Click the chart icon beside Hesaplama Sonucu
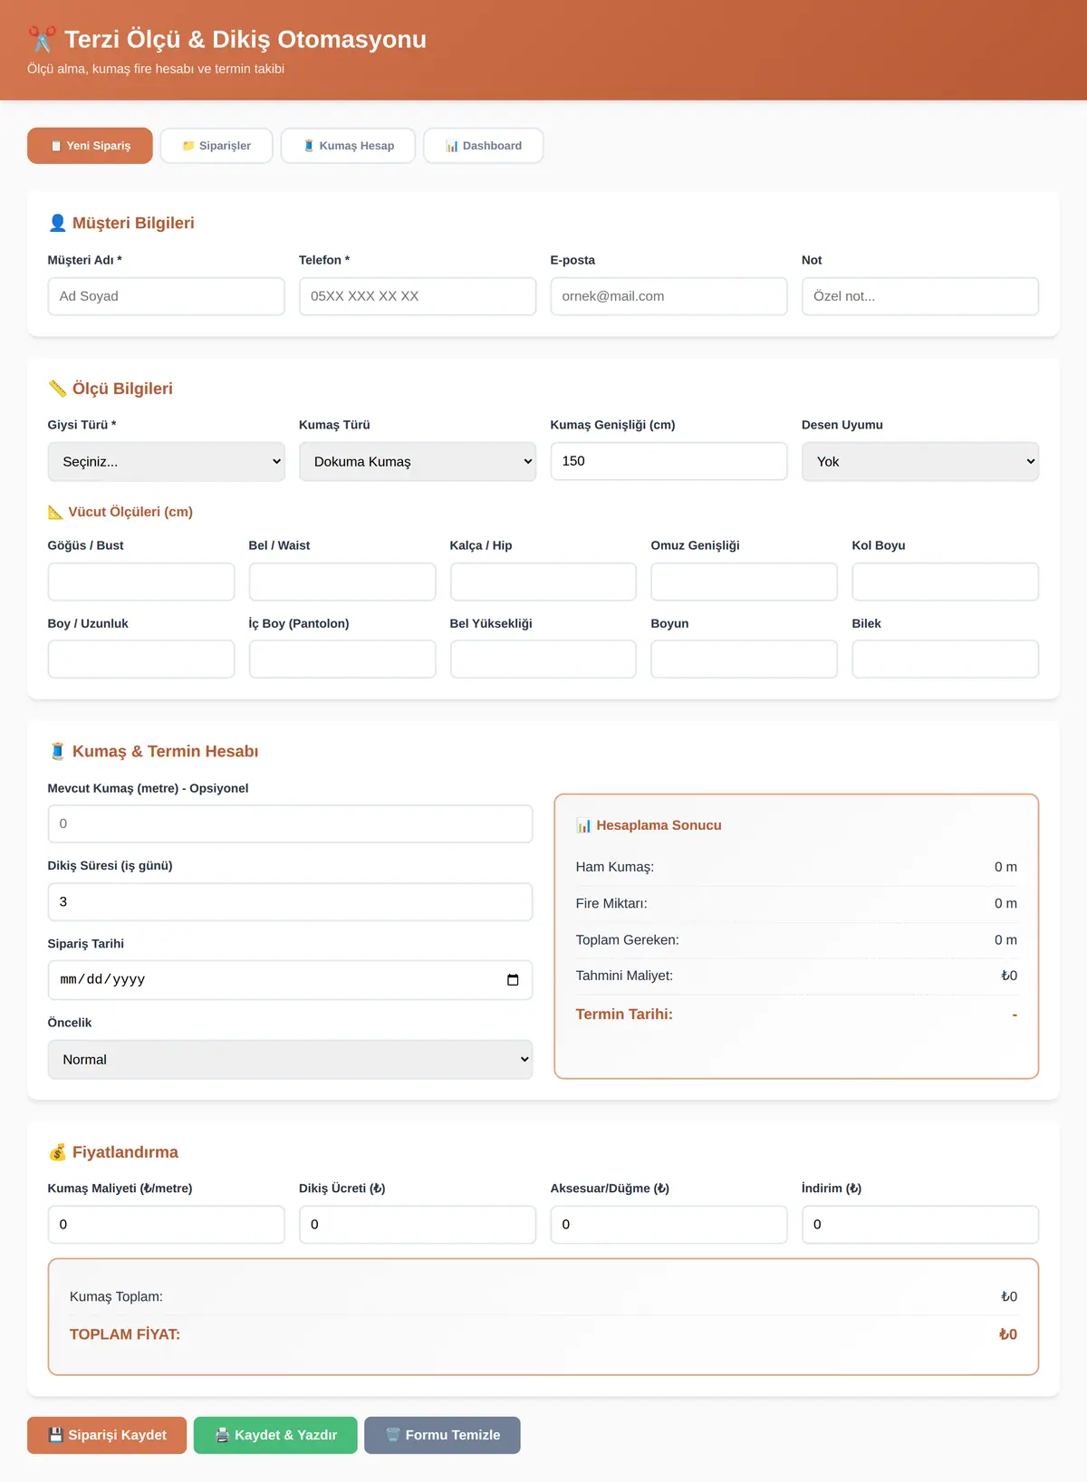The image size is (1087, 1482). [x=583, y=825]
